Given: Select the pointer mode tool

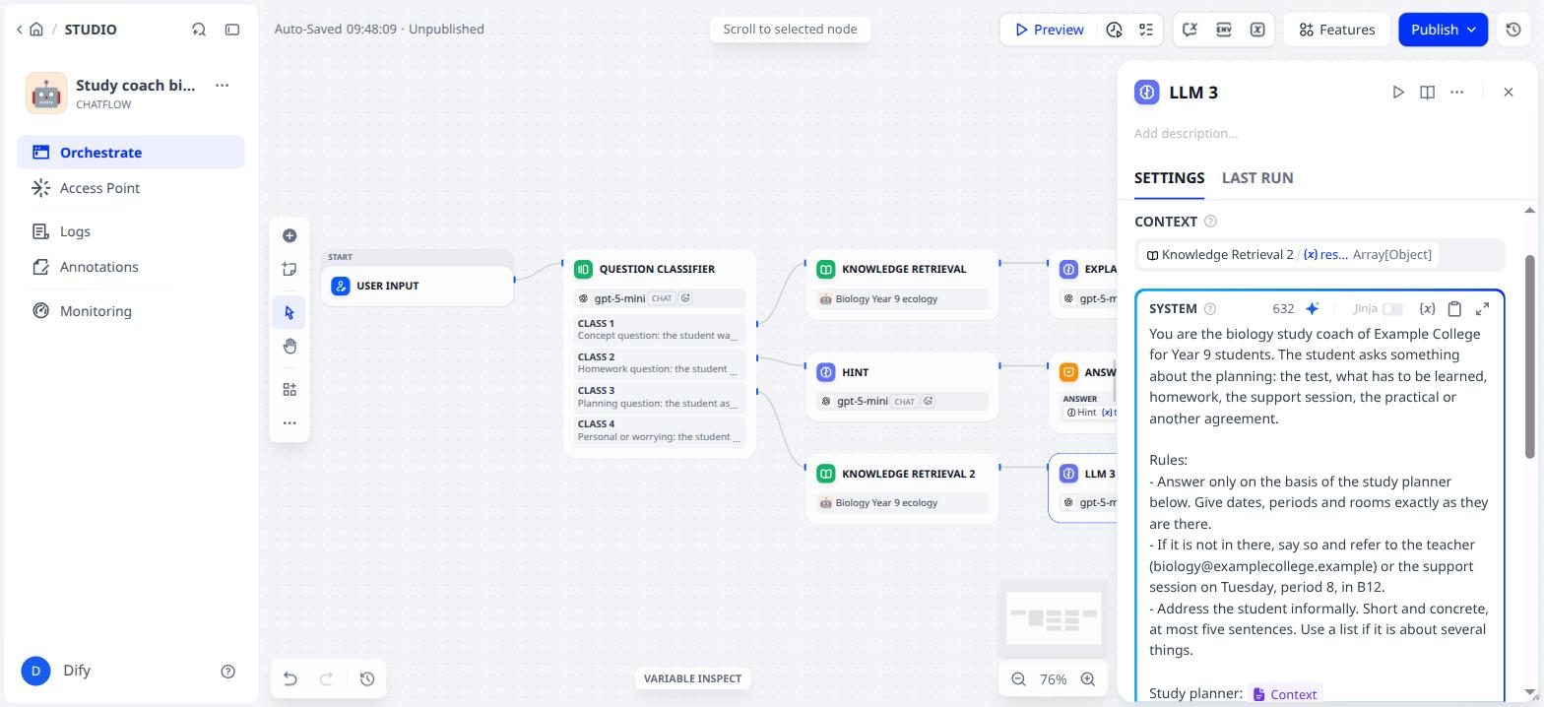Looking at the screenshot, I should coord(289,312).
